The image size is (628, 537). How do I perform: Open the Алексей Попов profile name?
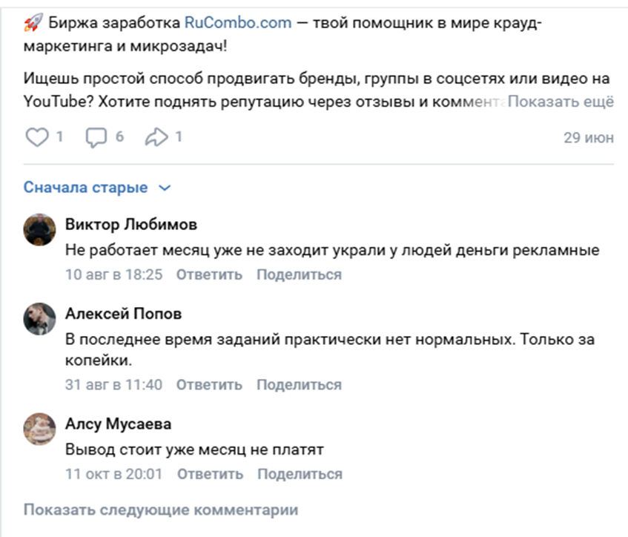click(123, 314)
